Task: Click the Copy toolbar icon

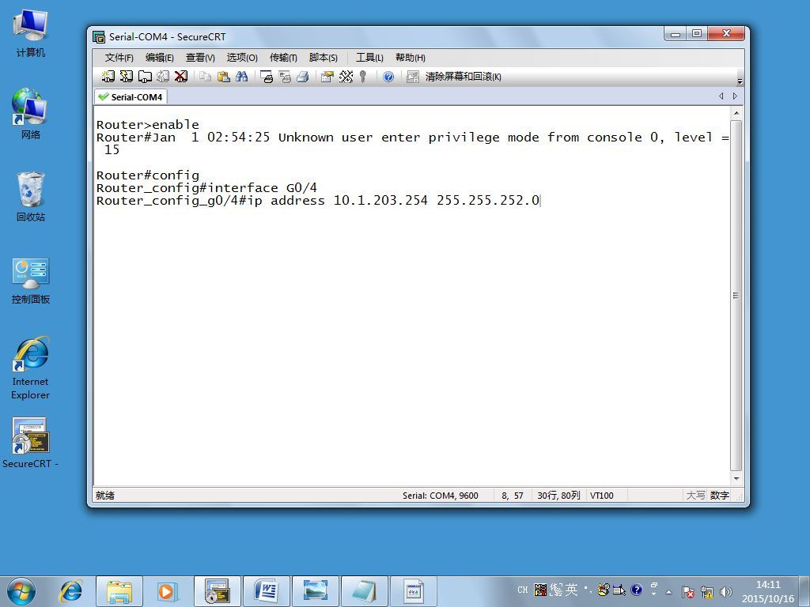Action: point(206,77)
